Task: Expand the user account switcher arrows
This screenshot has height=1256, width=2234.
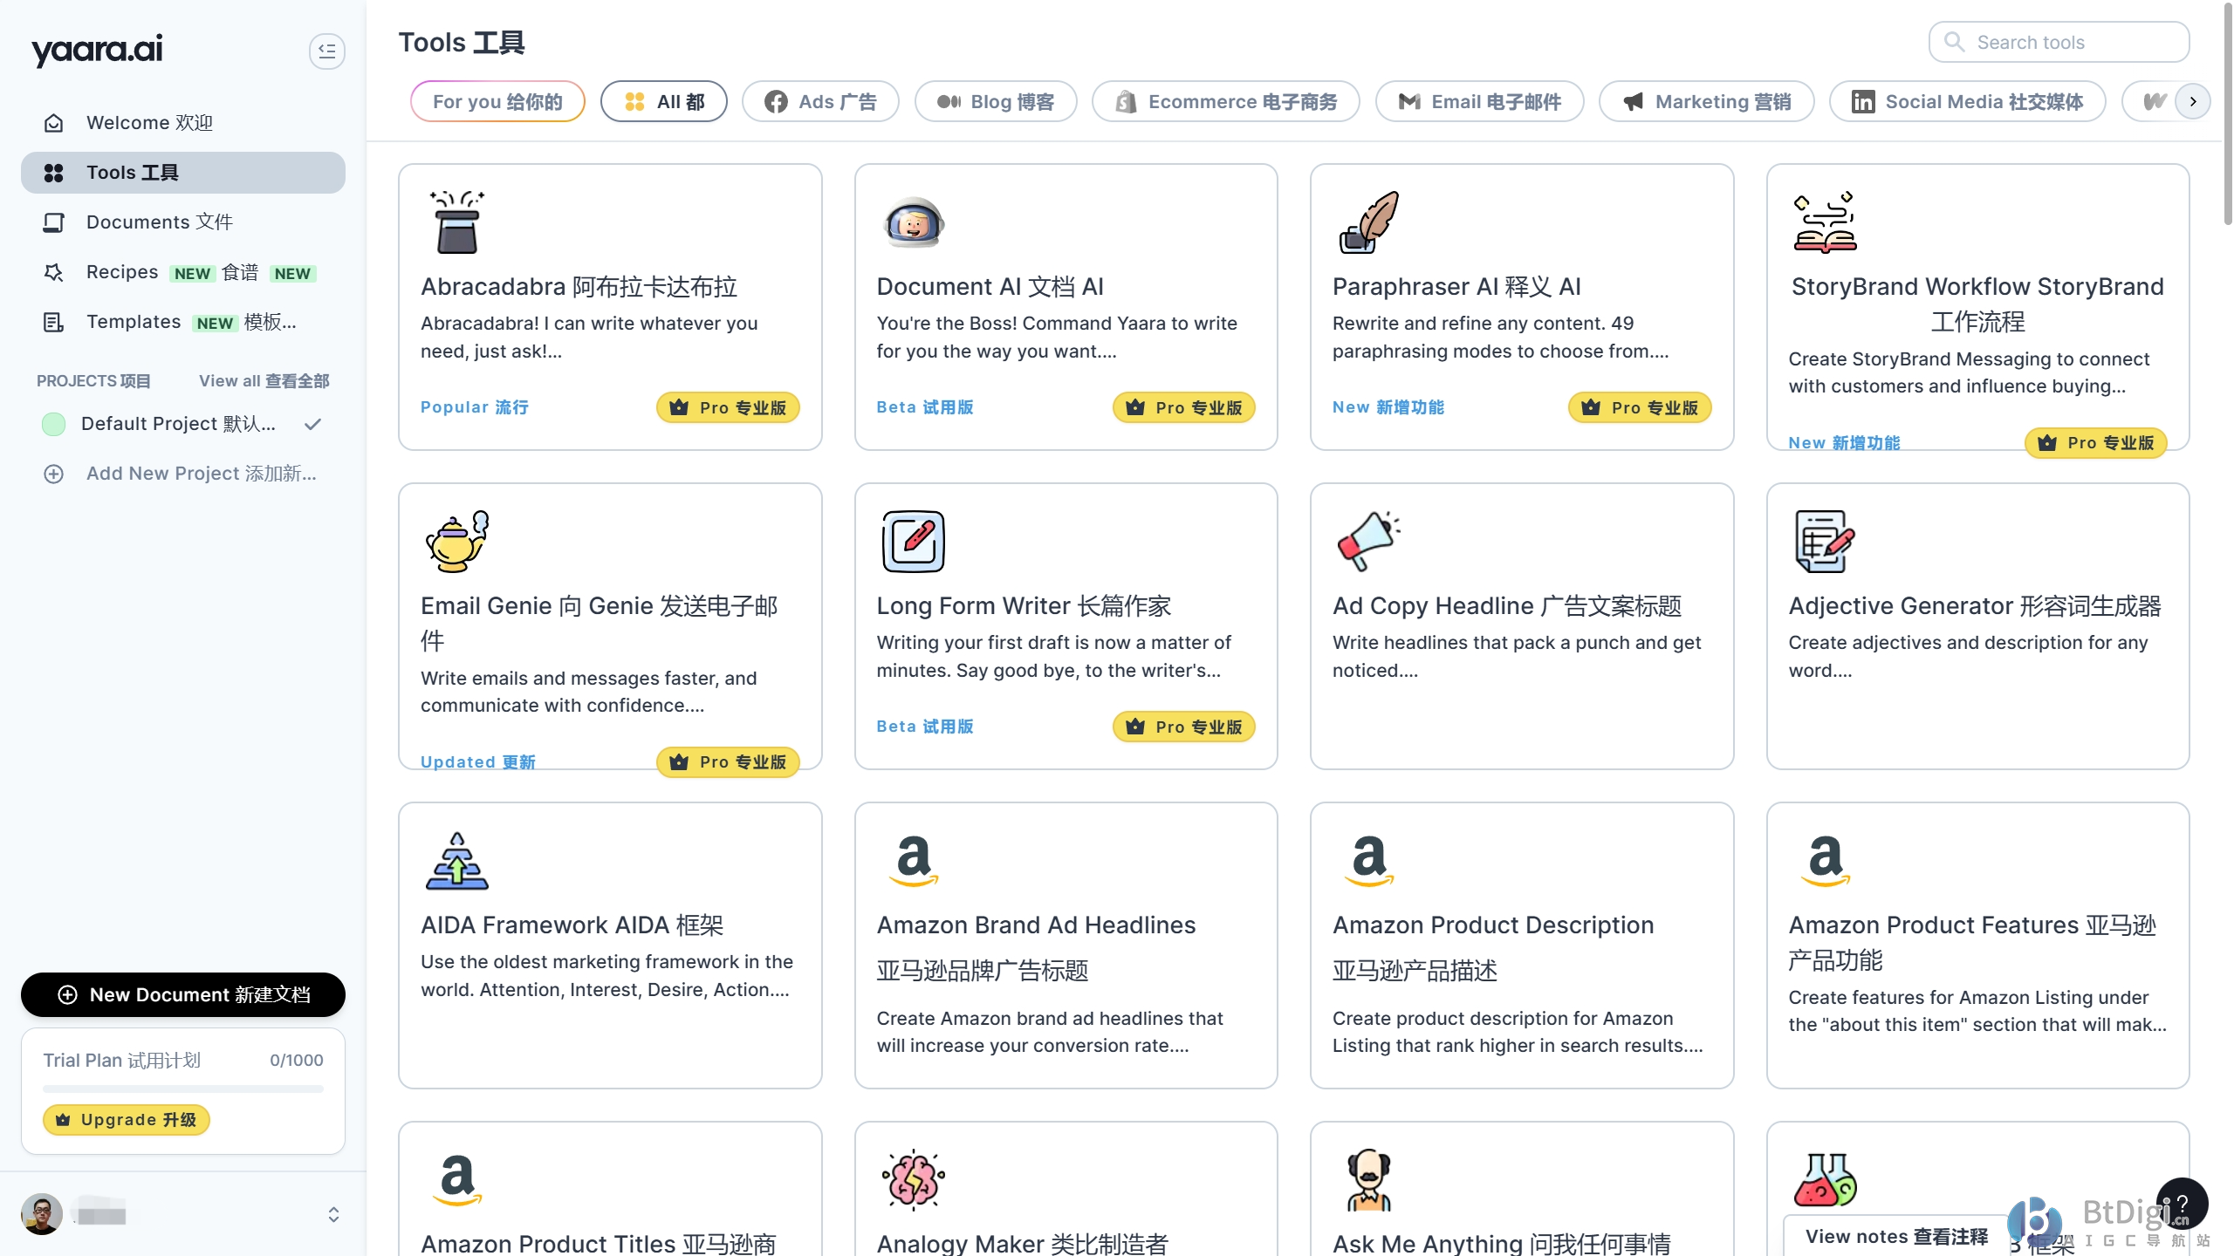Action: (x=333, y=1214)
